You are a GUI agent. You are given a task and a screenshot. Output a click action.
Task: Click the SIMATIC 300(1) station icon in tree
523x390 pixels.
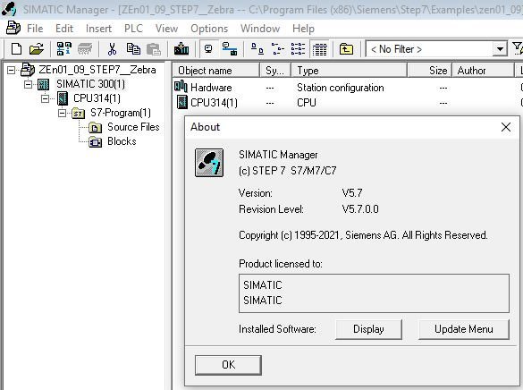44,84
